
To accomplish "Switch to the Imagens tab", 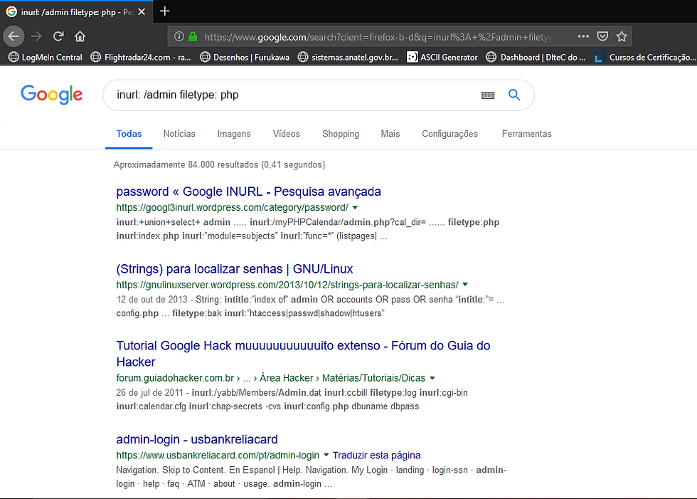I will click(234, 134).
